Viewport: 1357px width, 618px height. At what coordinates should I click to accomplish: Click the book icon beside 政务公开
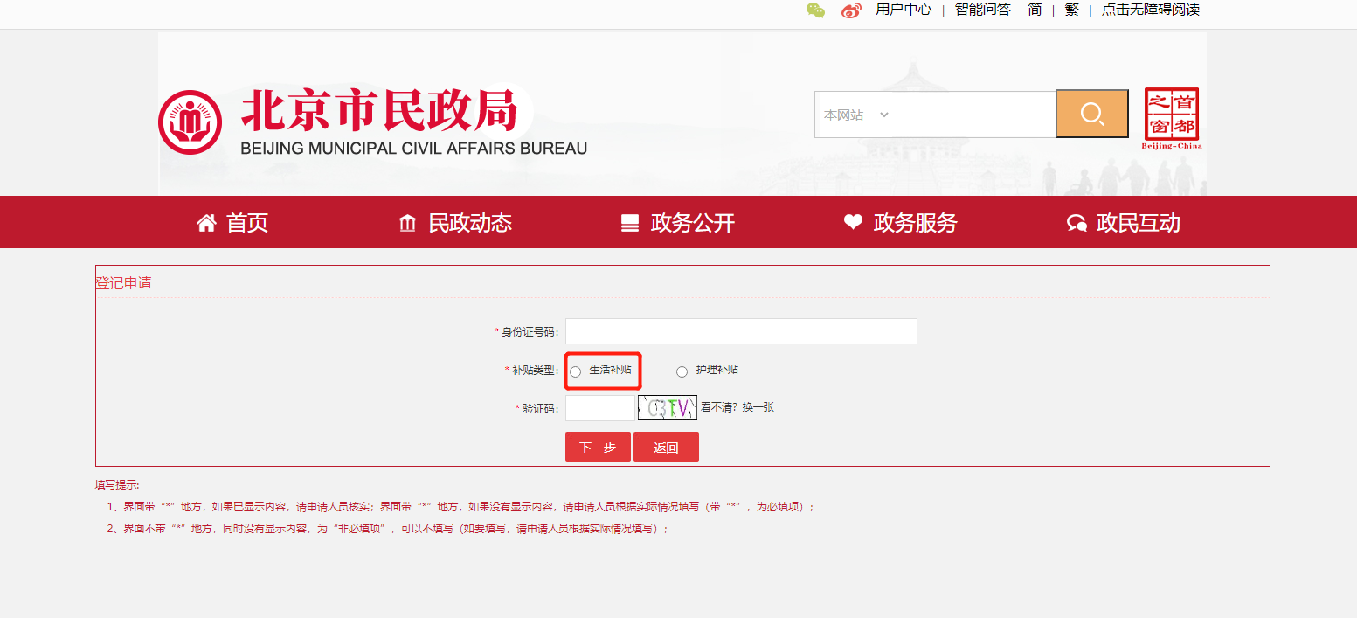pyautogui.click(x=630, y=222)
